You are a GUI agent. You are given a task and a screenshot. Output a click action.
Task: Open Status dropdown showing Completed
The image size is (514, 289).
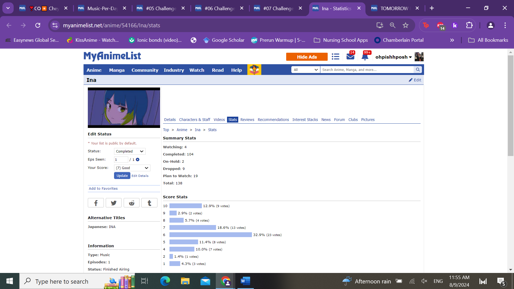click(x=130, y=151)
